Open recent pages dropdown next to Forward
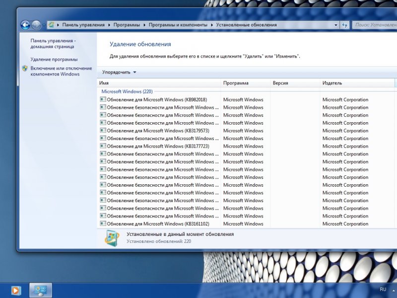Screen dimensions: 397x298 44,25
